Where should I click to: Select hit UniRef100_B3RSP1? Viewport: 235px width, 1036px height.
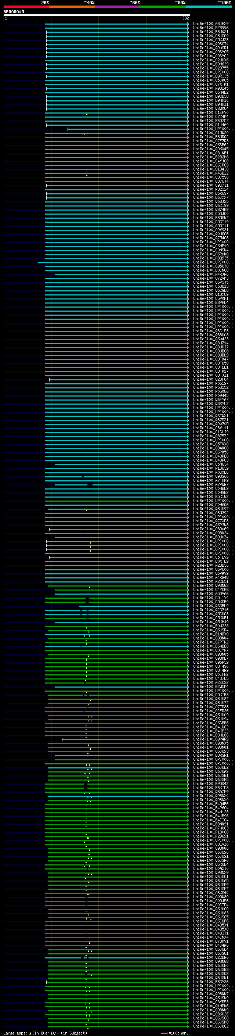pyautogui.click(x=211, y=755)
